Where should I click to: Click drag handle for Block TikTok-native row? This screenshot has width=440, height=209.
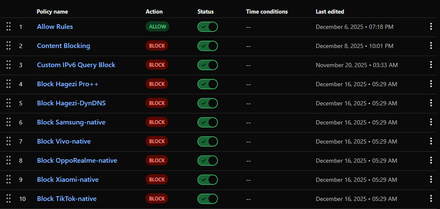(x=9, y=199)
